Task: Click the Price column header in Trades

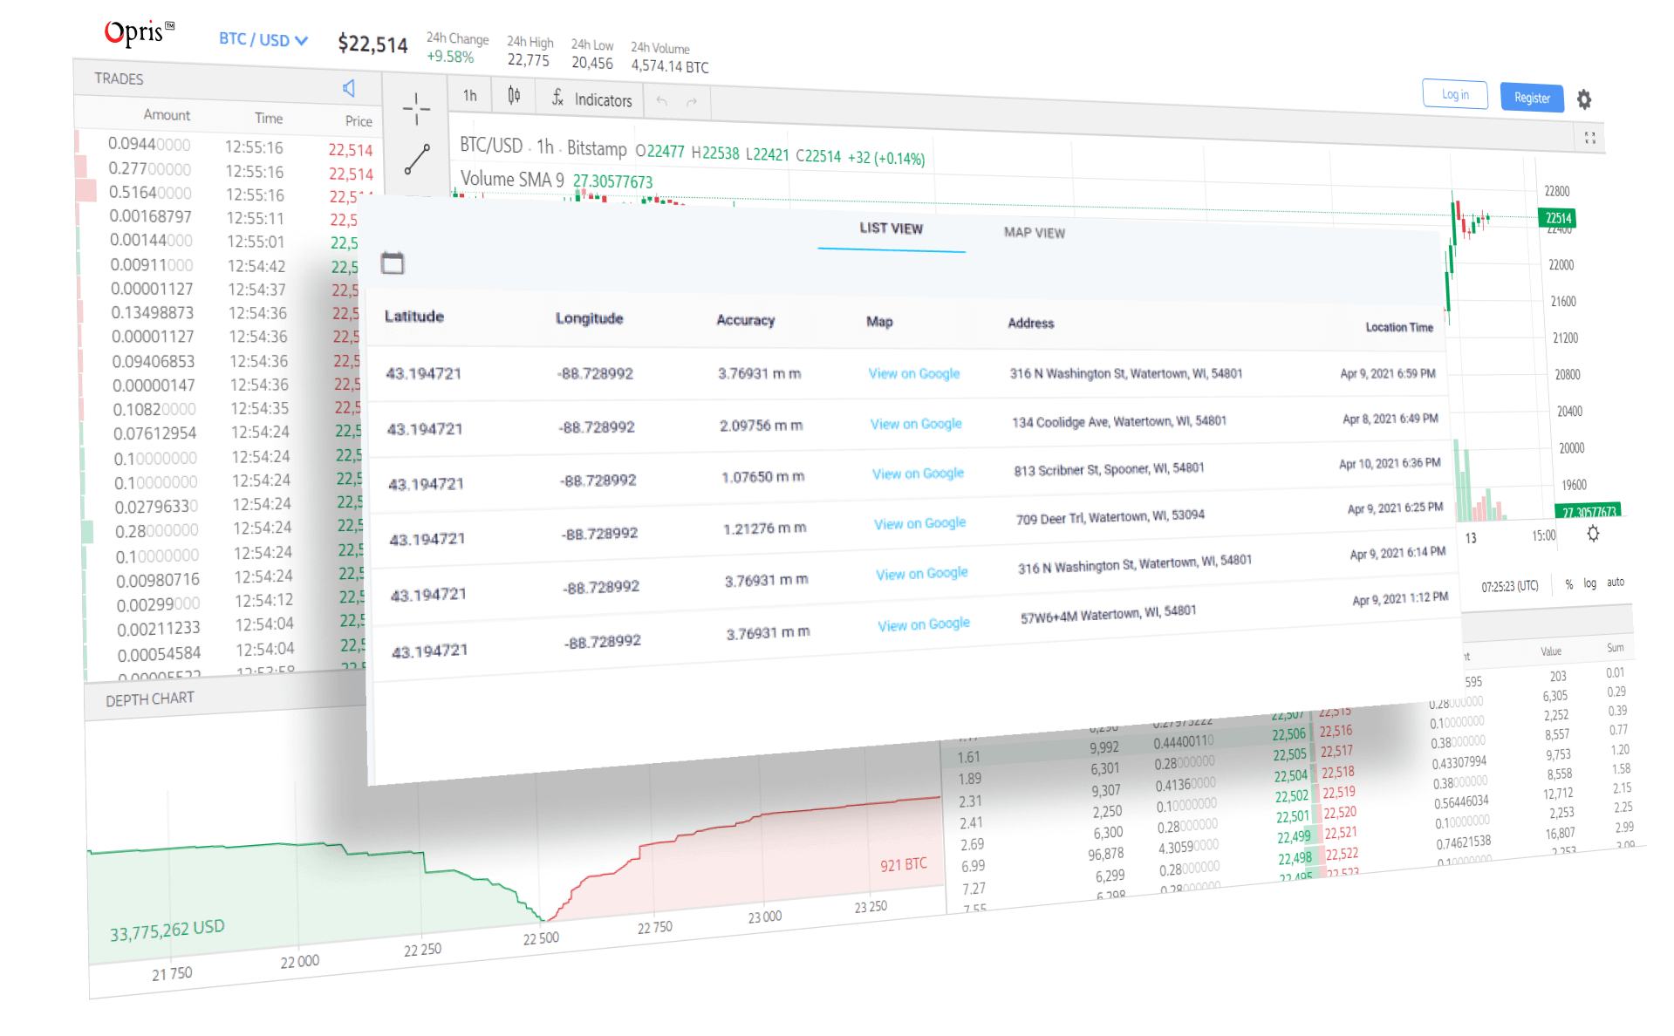Action: point(359,121)
